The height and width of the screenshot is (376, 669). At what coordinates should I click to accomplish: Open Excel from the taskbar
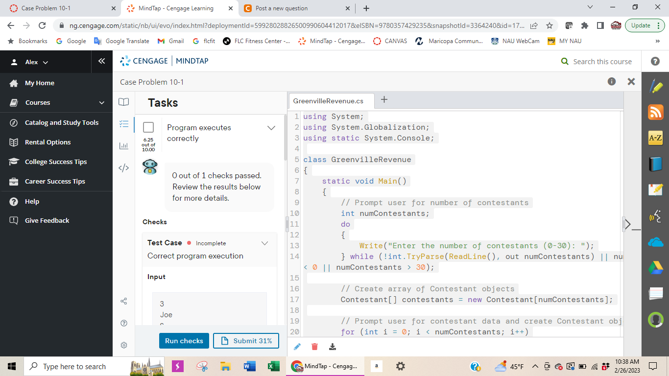pyautogui.click(x=273, y=366)
